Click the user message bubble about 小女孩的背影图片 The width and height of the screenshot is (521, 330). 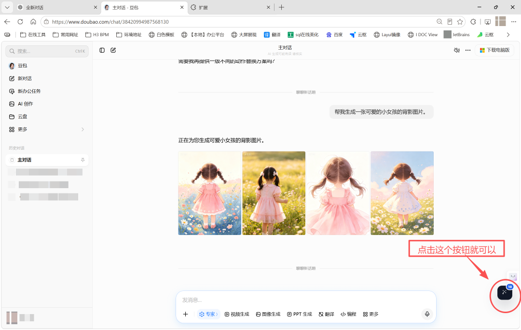(x=382, y=112)
